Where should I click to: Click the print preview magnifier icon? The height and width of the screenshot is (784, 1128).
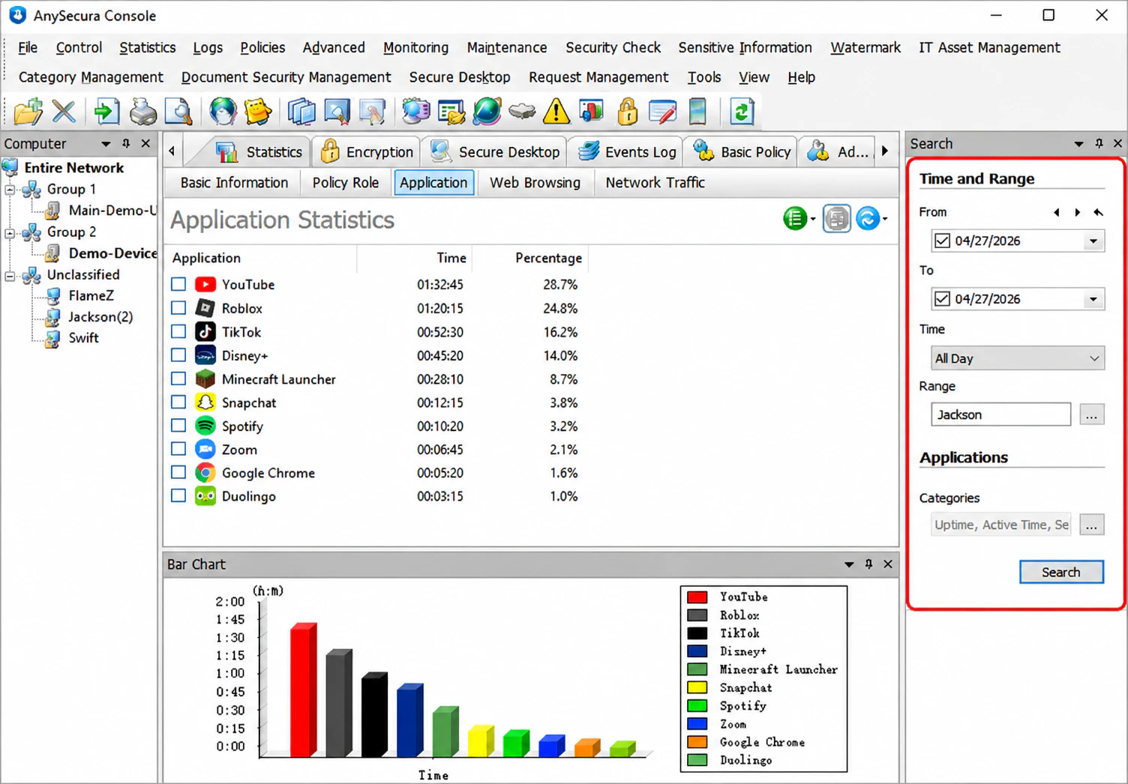[178, 112]
